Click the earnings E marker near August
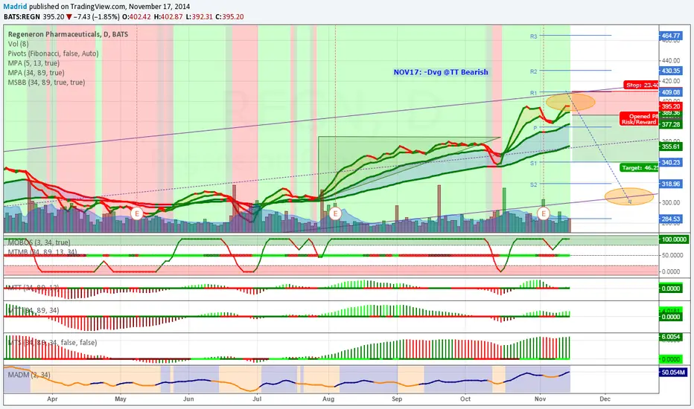The image size is (694, 409). click(x=335, y=214)
